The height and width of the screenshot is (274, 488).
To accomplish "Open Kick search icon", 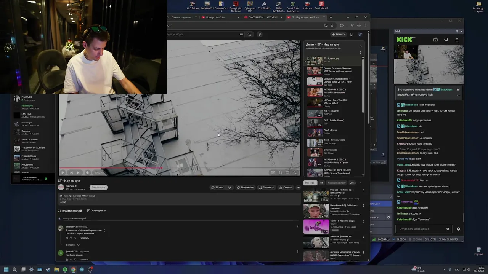I will click(x=446, y=40).
